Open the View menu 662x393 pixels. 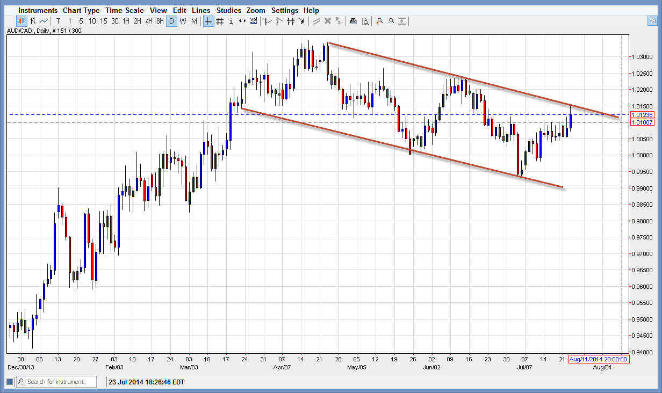point(158,10)
